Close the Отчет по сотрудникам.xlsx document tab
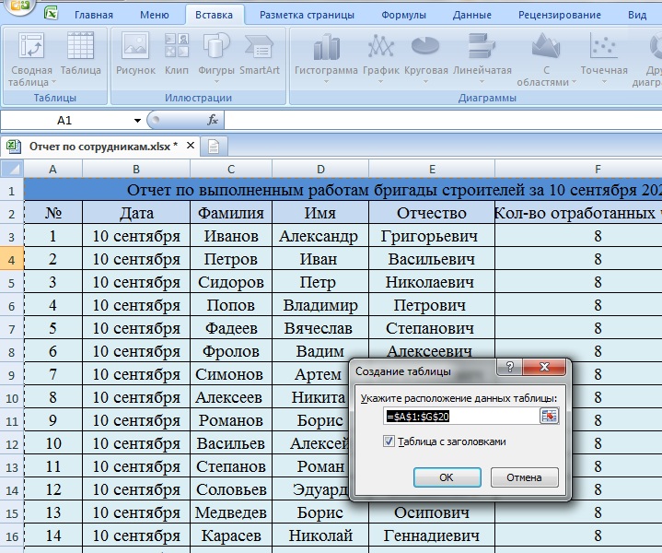Viewport: 662px width, 553px height. 191,146
